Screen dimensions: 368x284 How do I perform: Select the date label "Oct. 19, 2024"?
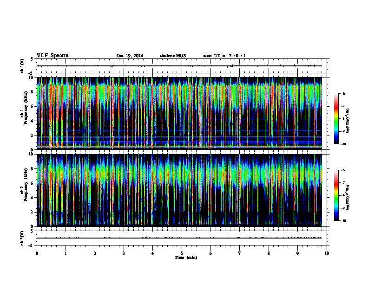[x=130, y=56]
